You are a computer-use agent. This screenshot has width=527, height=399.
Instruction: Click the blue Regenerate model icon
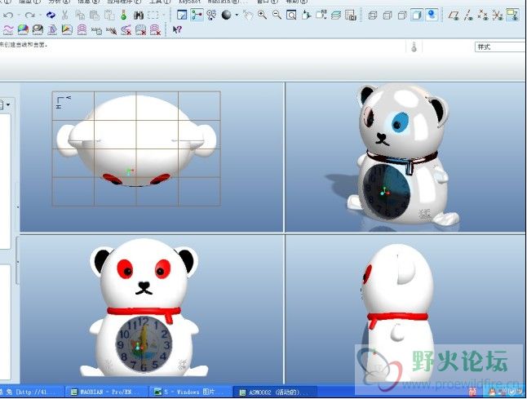[51, 16]
